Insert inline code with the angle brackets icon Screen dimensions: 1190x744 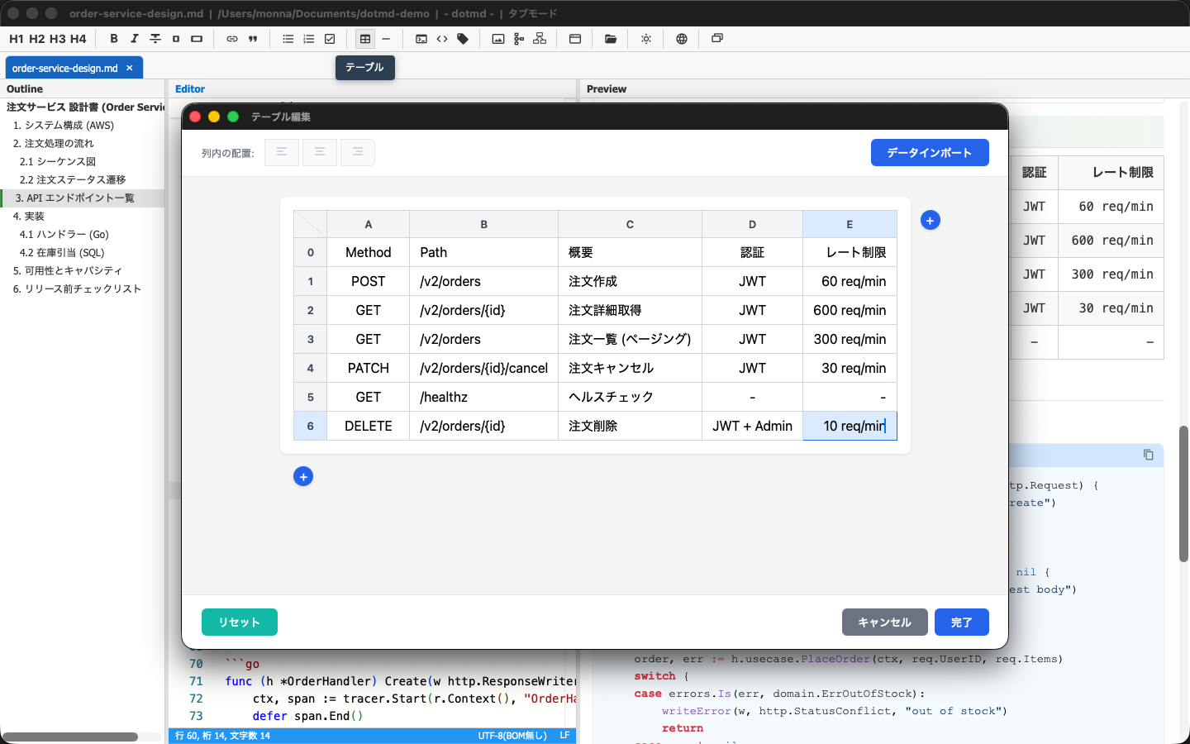coord(442,39)
